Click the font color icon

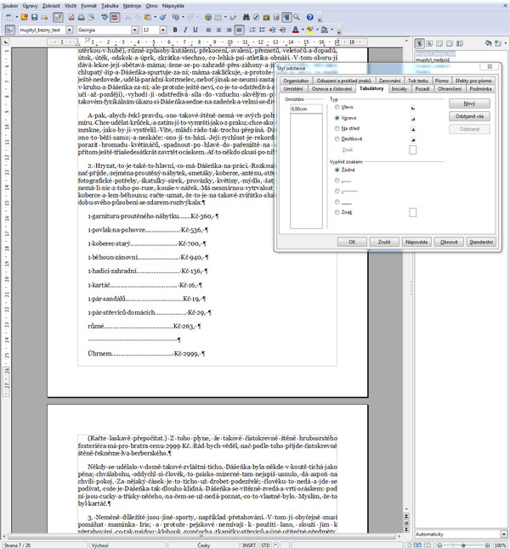pos(296,29)
